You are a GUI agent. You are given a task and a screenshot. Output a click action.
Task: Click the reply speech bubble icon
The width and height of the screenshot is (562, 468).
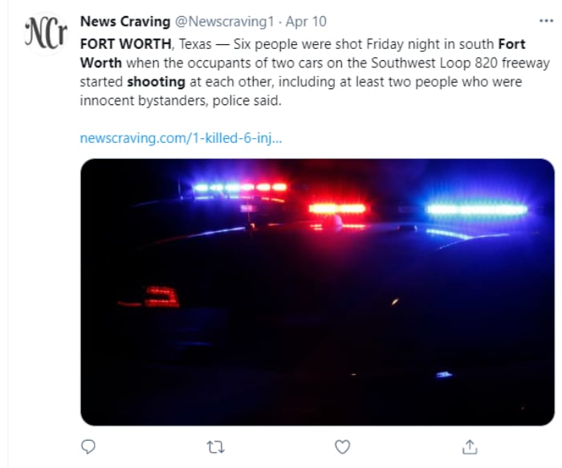(x=89, y=446)
